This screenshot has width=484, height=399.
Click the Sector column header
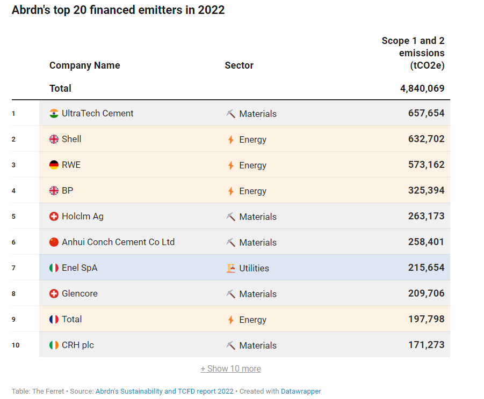point(239,65)
